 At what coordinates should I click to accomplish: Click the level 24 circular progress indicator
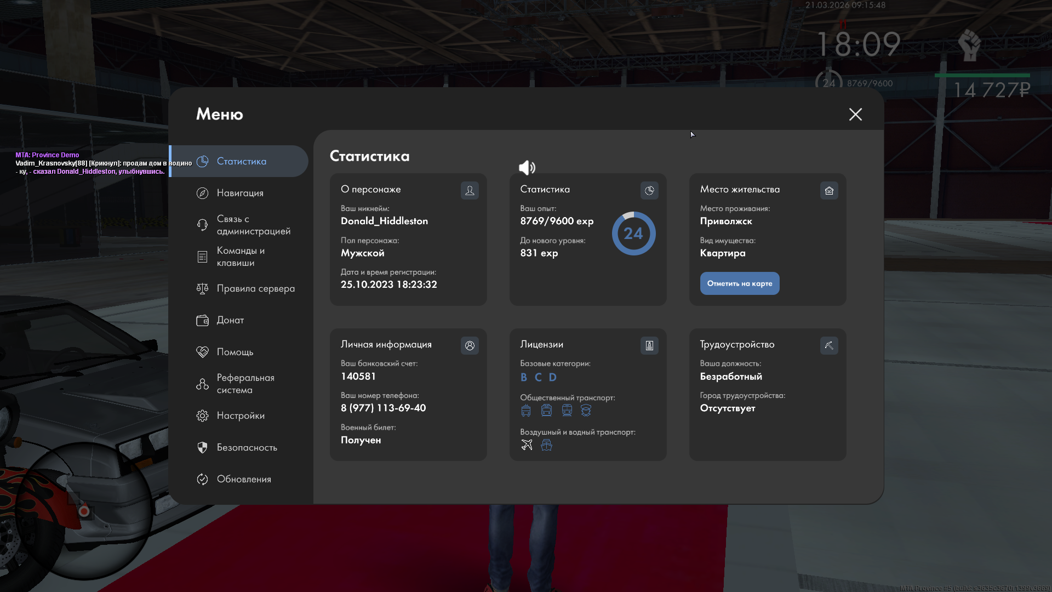click(x=633, y=234)
